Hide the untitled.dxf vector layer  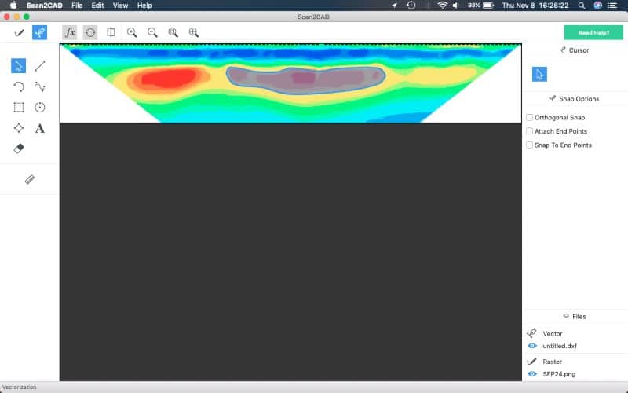pos(532,346)
